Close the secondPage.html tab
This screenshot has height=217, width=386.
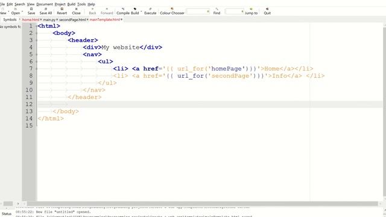87,19
